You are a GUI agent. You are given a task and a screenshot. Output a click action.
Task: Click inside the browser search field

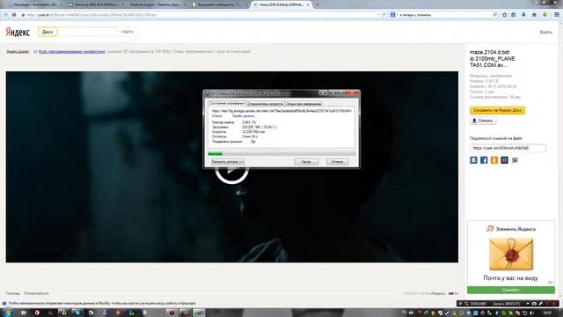point(444,15)
